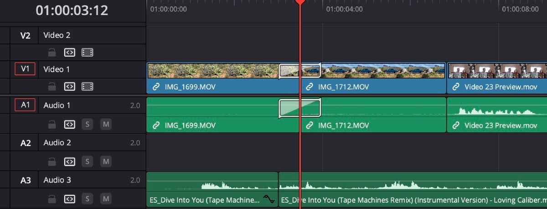Click the red playhead handle in ruler
547x209 pixels.
tap(300, 2)
